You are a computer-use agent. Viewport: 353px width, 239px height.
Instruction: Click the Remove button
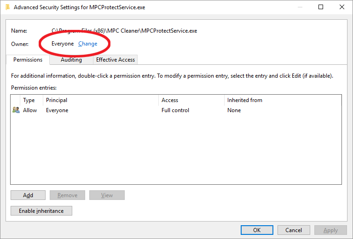click(67, 195)
